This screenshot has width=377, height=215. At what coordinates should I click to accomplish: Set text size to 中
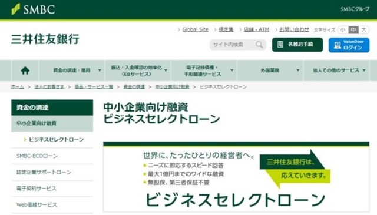353,30
